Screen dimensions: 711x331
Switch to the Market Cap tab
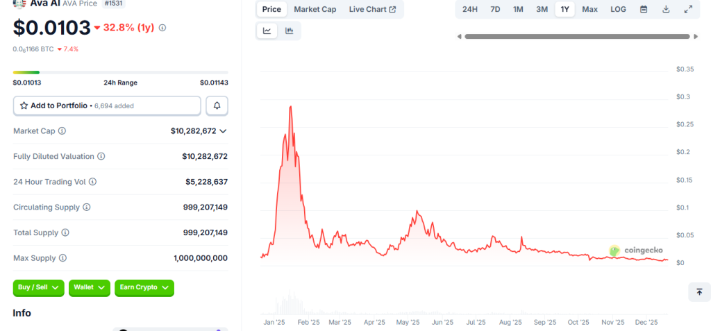tap(315, 10)
